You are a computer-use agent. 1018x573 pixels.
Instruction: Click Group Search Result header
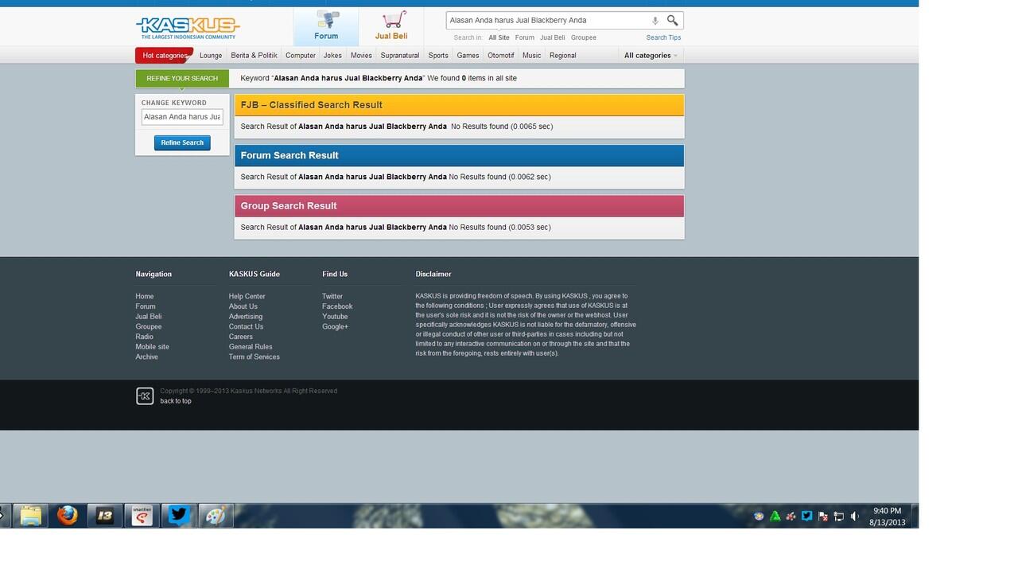coord(459,205)
